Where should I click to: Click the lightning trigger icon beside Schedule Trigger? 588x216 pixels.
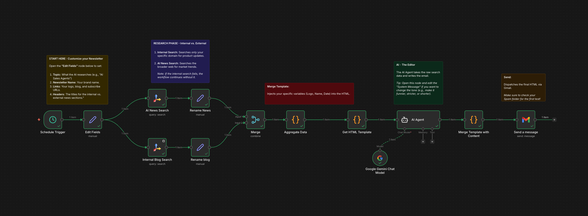[39, 120]
